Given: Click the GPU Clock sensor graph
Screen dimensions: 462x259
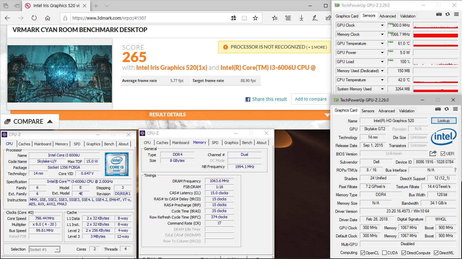Looking at the screenshot, I should pyautogui.click(x=435, y=25).
